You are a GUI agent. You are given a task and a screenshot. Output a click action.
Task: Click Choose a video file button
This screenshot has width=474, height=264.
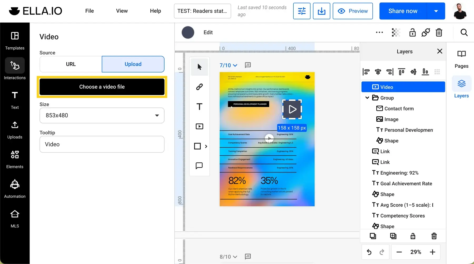102,87
